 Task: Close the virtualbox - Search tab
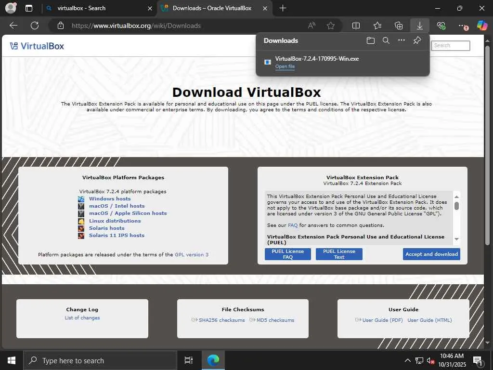pyautogui.click(x=150, y=9)
